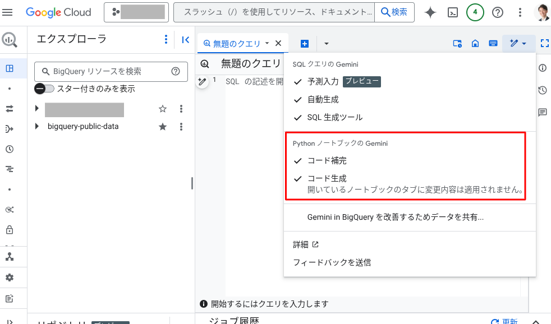Screen dimensions: 551x324
Task: Open the pipelines branching icon in sidebar
Action: 10,129
